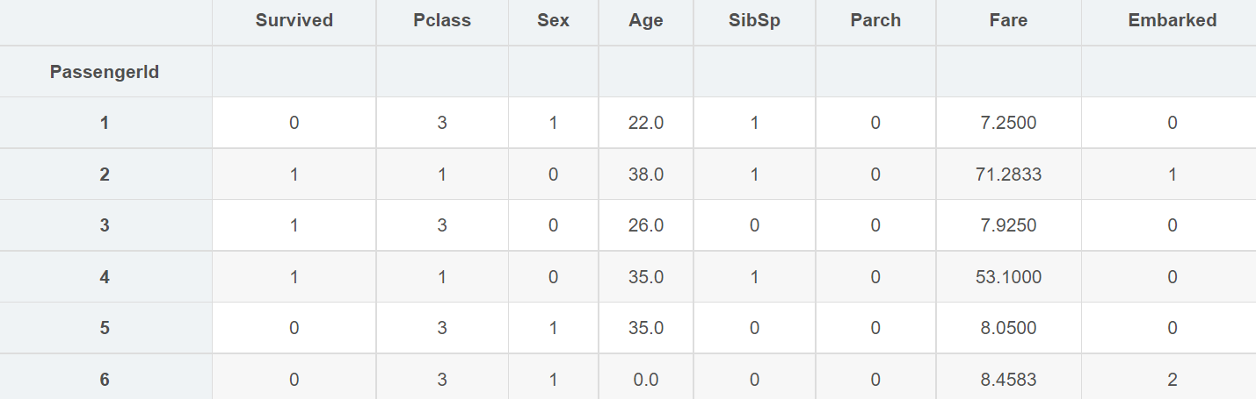Select row index 6
The height and width of the screenshot is (399, 1256).
coord(105,380)
